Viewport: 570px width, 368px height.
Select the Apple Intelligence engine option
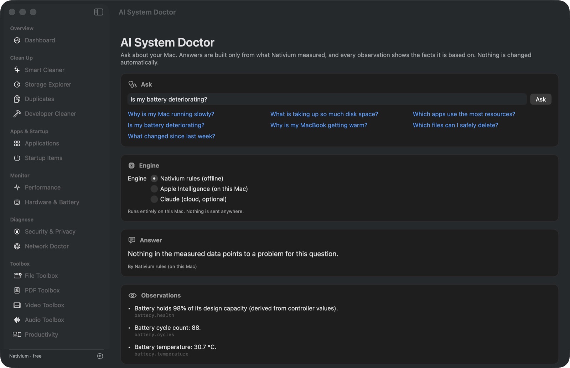click(154, 189)
